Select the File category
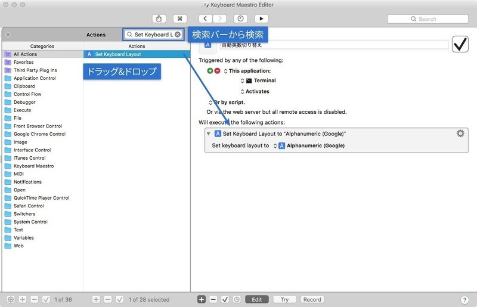The image size is (477, 307). [43, 118]
